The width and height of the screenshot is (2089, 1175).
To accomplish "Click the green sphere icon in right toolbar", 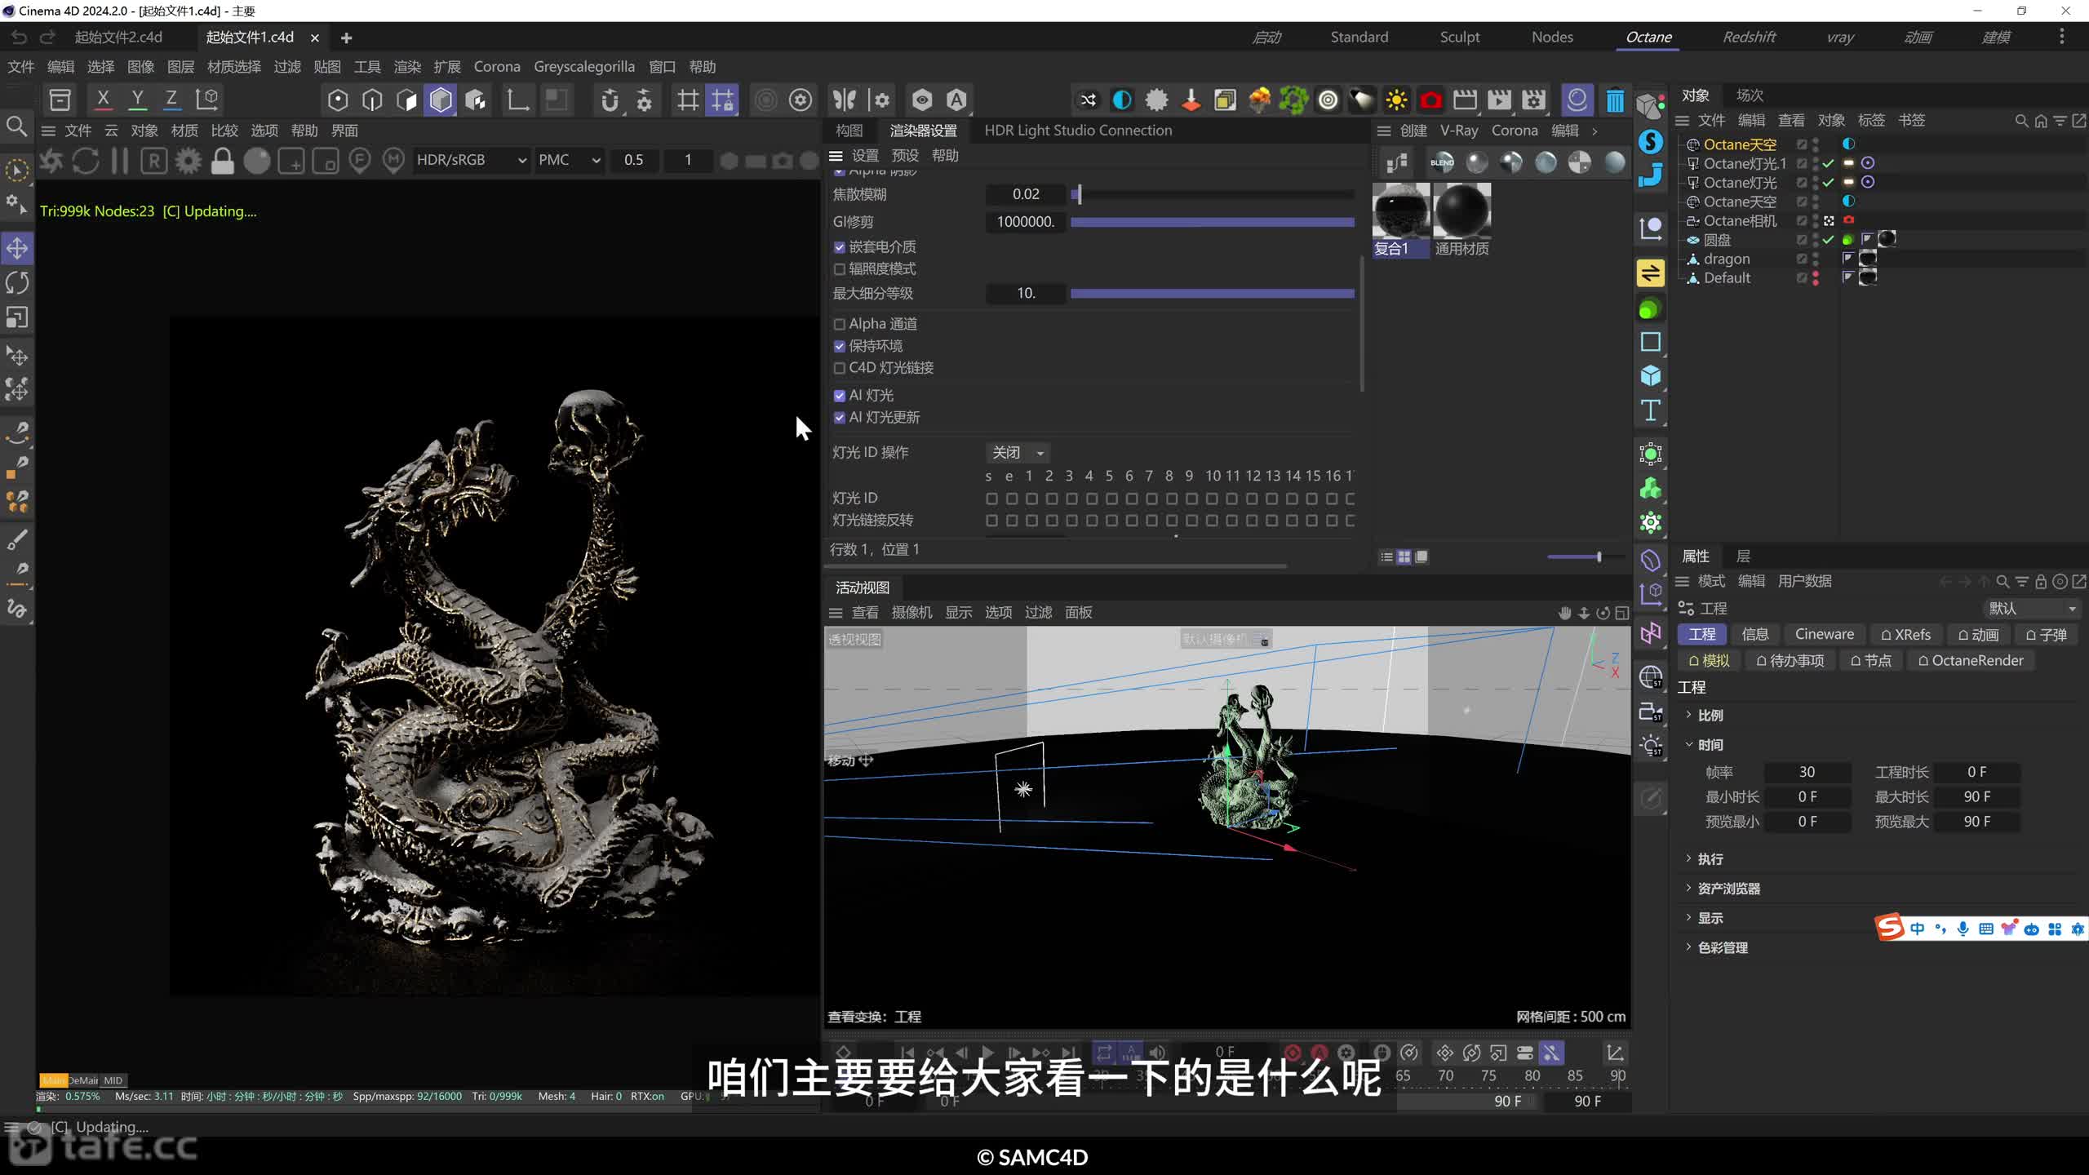I will point(1650,309).
